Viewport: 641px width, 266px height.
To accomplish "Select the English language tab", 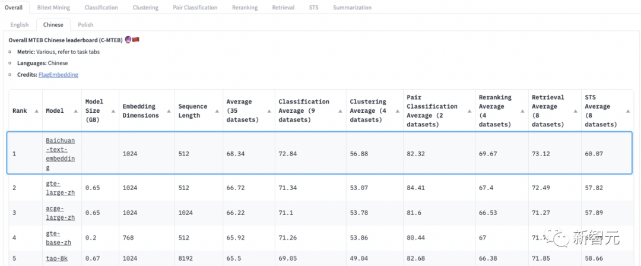I will 19,25.
